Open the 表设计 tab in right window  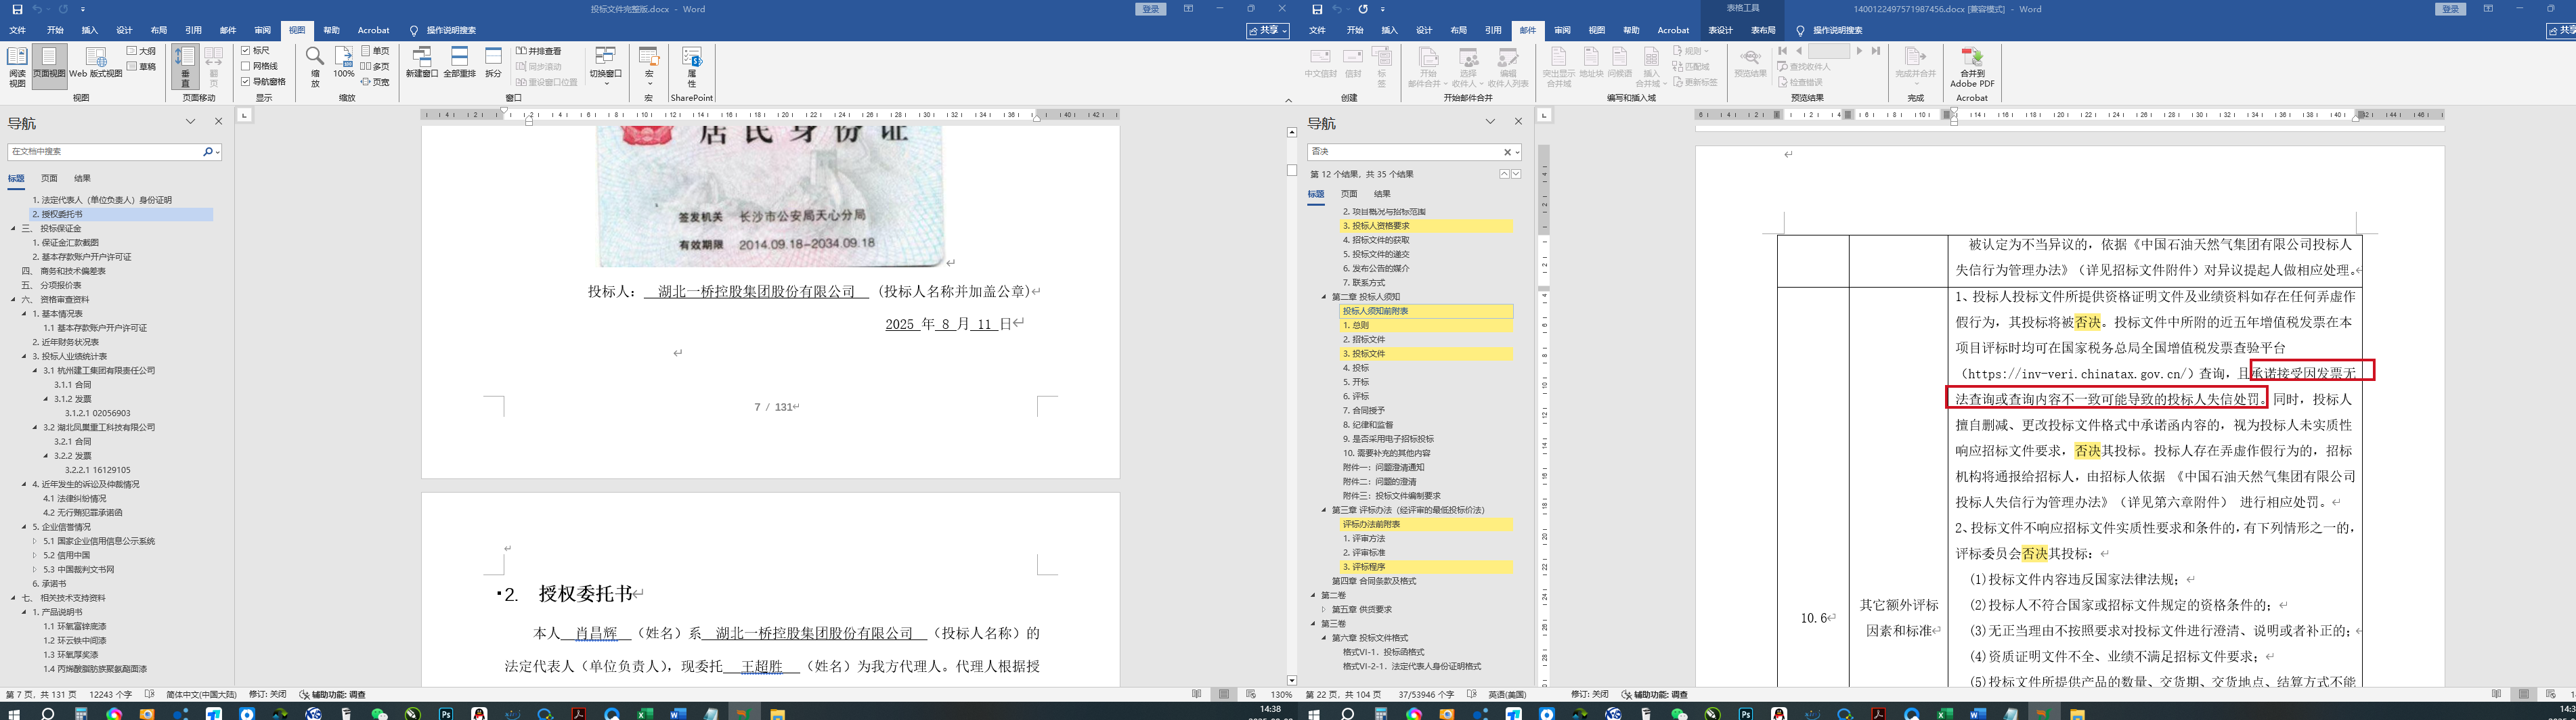tap(1719, 31)
